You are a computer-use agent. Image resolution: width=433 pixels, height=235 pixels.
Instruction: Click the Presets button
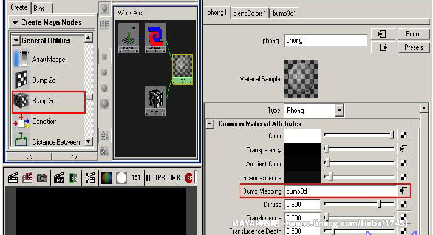point(414,47)
